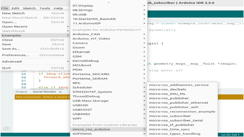Open USBHID examples submenu

109,105
